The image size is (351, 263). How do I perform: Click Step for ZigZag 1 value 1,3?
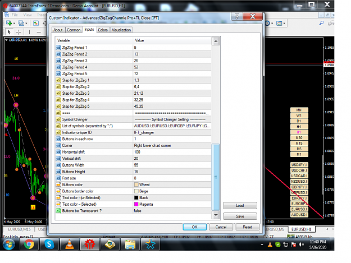(x=172, y=80)
